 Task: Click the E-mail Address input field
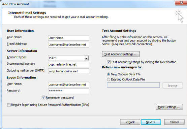(x=69, y=45)
